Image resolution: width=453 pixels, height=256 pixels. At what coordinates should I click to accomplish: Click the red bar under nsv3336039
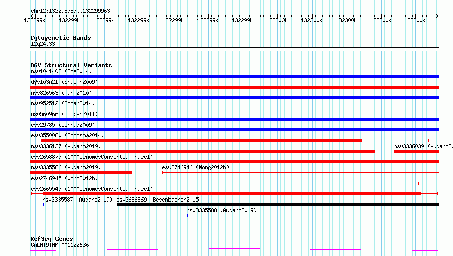(x=416, y=151)
